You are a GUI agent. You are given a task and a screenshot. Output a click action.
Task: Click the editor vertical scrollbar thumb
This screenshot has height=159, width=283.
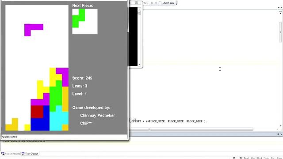280,32
